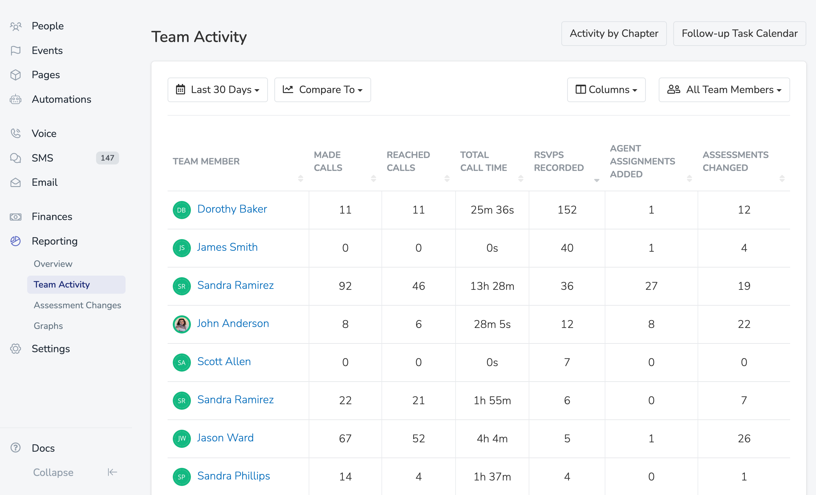Click the Events flag icon
816x495 pixels.
pos(16,51)
